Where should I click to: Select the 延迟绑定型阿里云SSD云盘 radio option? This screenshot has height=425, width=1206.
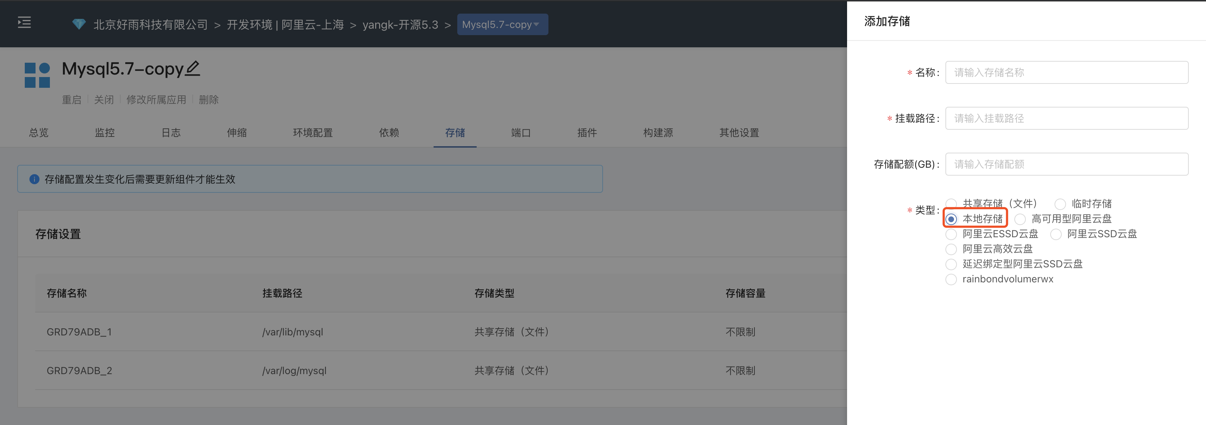(x=951, y=264)
